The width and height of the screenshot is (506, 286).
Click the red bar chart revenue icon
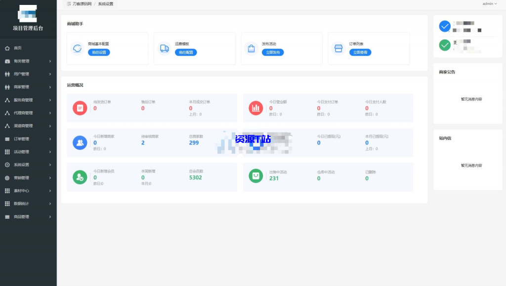tap(256, 108)
